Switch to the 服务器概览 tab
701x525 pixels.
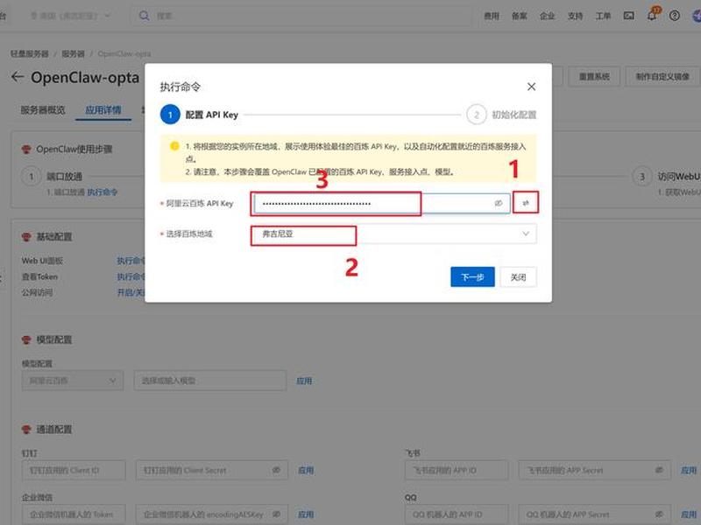(x=43, y=110)
